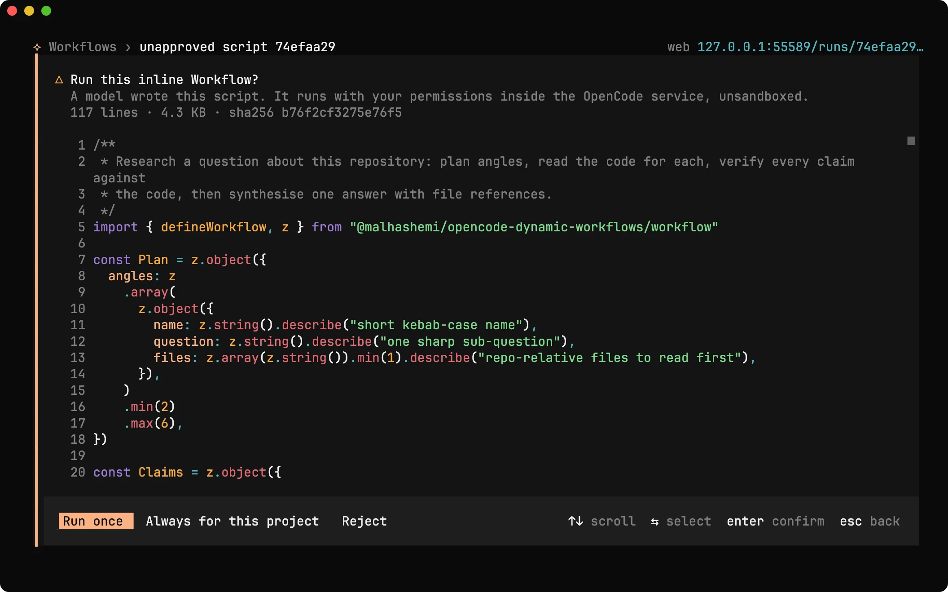The width and height of the screenshot is (948, 592).
Task: Click the 'short kebab-case name' string
Action: click(436, 325)
